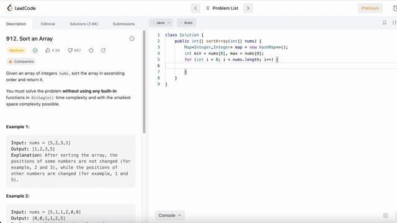This screenshot has width=397, height=223.
Task: Like the problem with thumbs up
Action: 52,50
